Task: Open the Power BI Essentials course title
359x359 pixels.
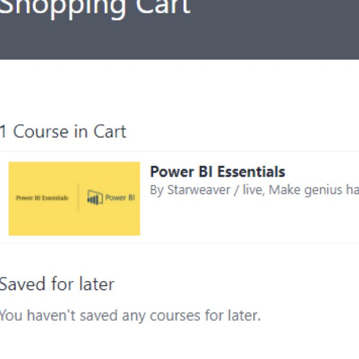Action: pos(218,172)
